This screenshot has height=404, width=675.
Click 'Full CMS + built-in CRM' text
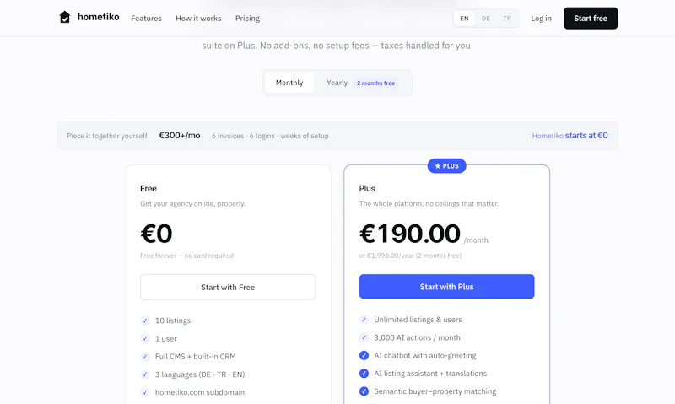tap(196, 356)
